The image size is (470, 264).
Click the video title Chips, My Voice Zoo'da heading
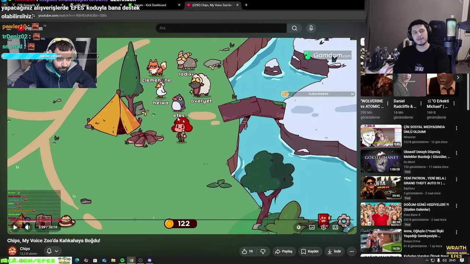[54, 241]
